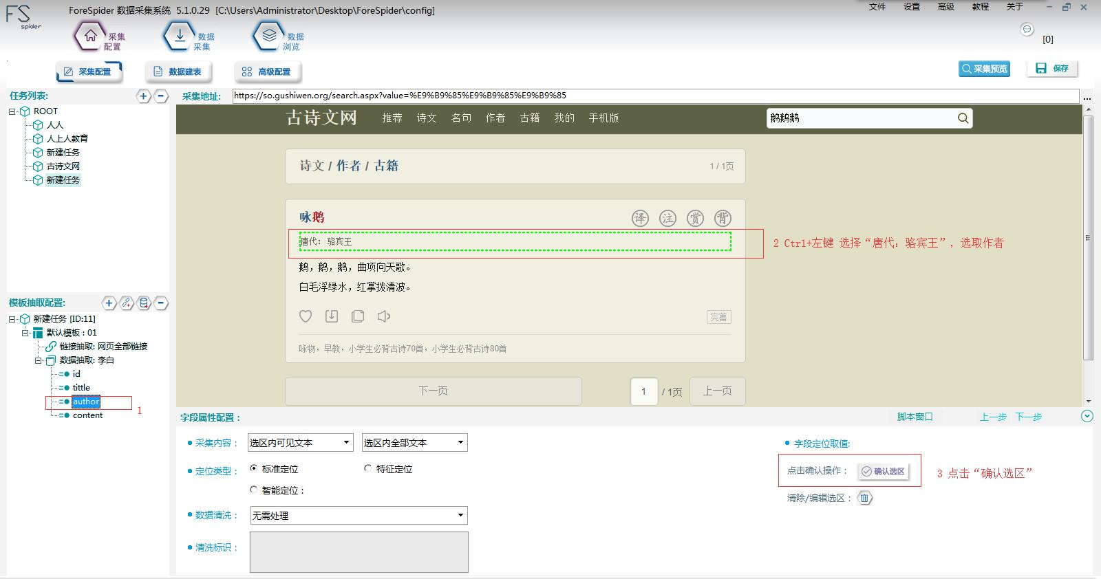Screen dimensions: 1101x579
Task: Click the 清洗标识 text area
Action: (359, 551)
